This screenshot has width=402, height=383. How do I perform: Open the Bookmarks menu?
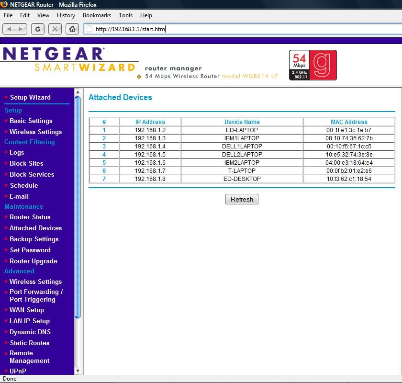[x=97, y=15]
